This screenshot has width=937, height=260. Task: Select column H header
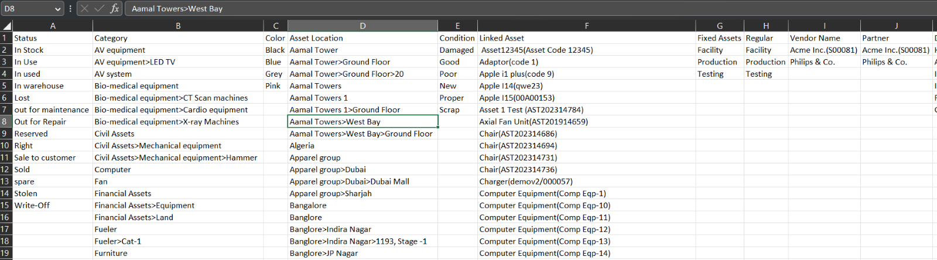click(766, 26)
